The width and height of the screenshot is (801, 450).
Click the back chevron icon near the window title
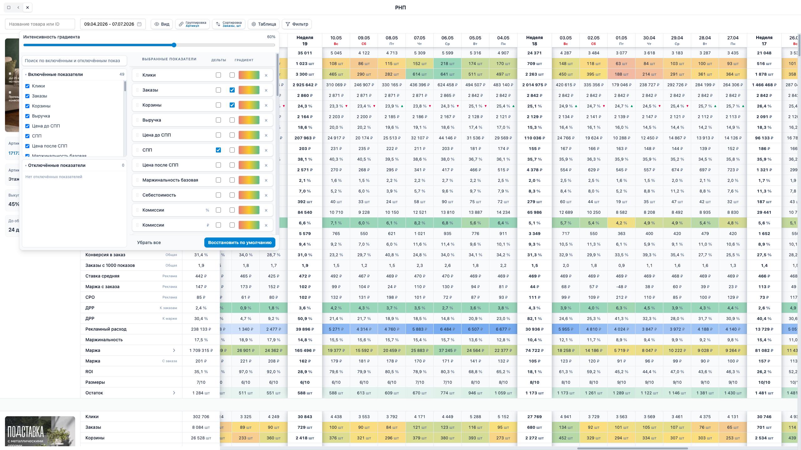click(x=18, y=7)
